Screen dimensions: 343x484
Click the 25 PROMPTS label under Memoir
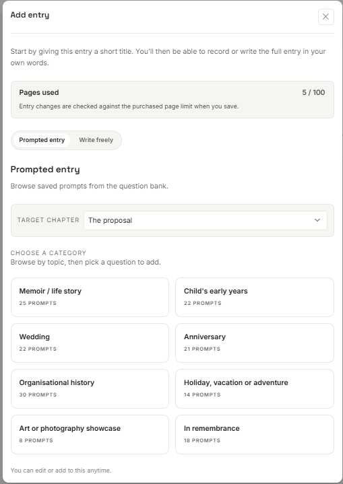coord(38,303)
